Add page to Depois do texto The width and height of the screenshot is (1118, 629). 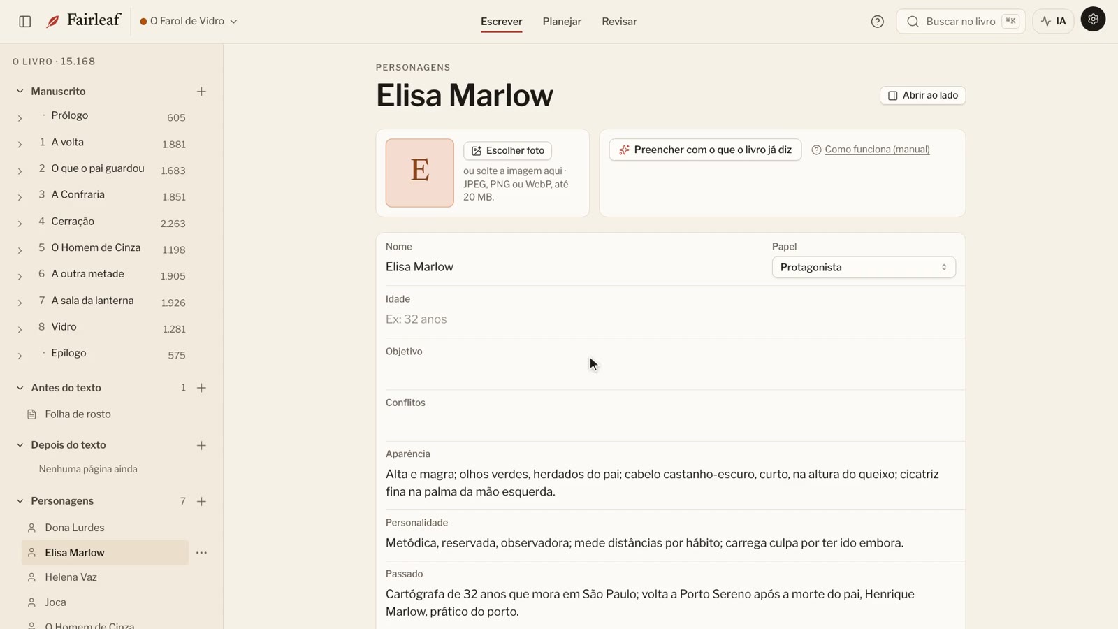point(201,445)
